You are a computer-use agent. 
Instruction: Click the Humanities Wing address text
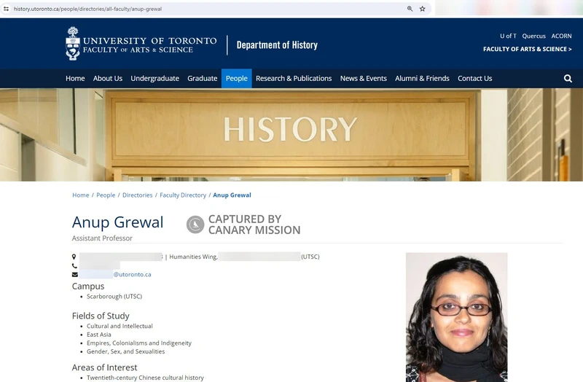coord(193,257)
